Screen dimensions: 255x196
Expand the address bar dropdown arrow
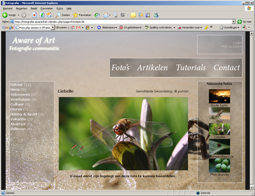234,21
